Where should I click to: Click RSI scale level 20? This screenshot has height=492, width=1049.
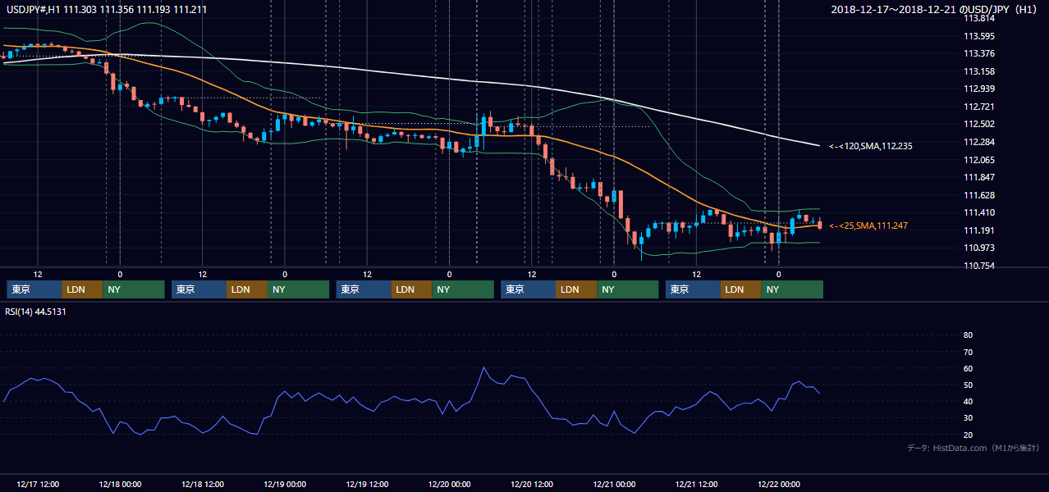969,435
